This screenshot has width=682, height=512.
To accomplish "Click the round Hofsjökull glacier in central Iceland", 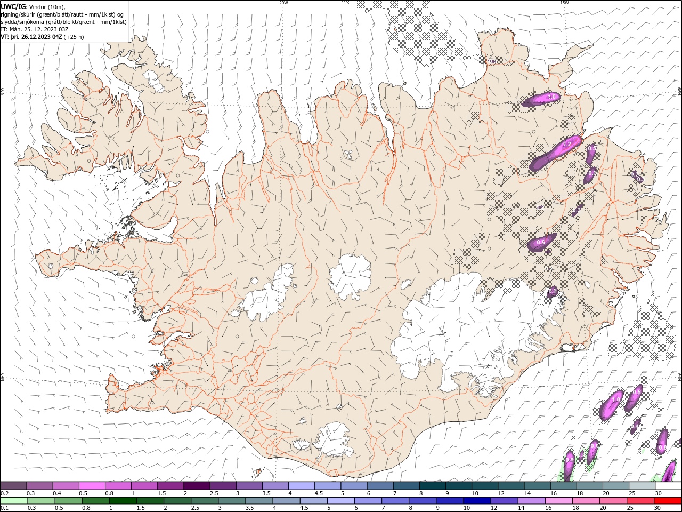I will [350, 277].
